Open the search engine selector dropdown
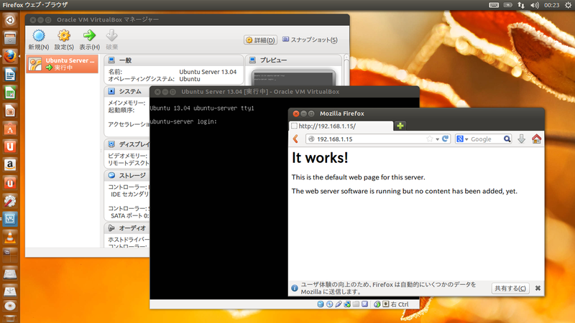This screenshot has height=323, width=575. [462, 139]
